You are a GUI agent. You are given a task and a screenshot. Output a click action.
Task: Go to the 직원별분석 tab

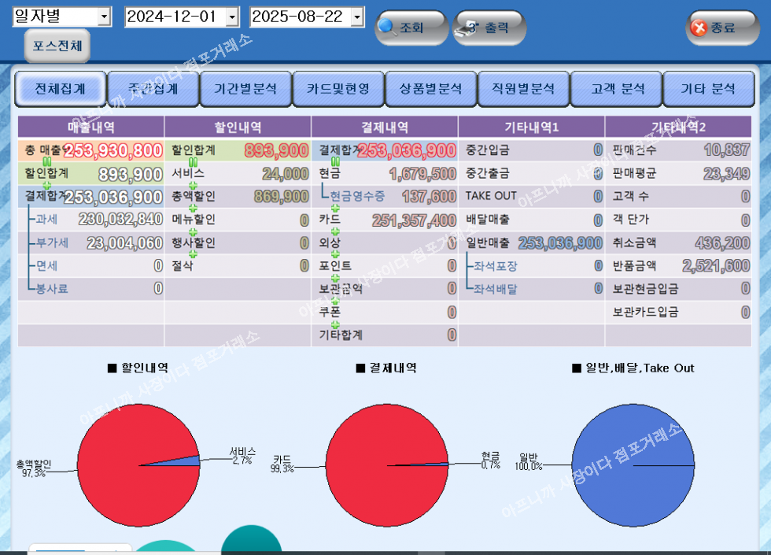tap(523, 89)
